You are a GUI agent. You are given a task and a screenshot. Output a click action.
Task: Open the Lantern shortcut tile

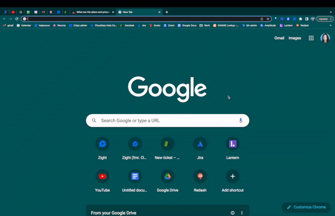[x=233, y=149]
